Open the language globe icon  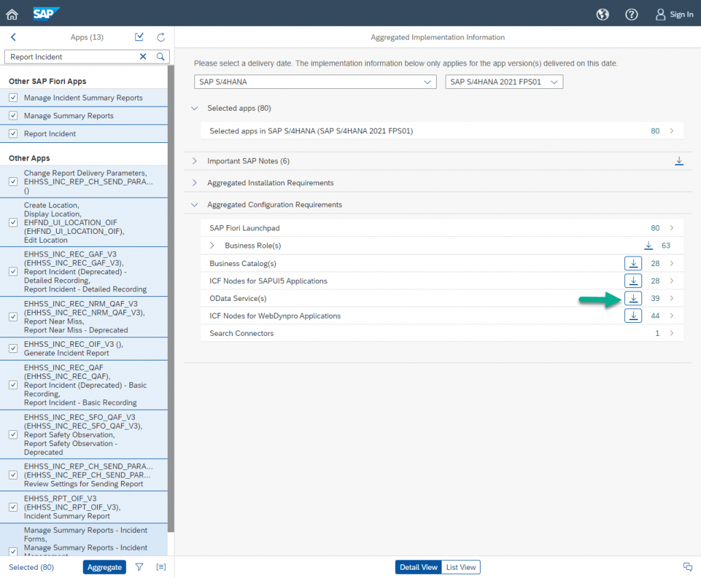pyautogui.click(x=602, y=14)
